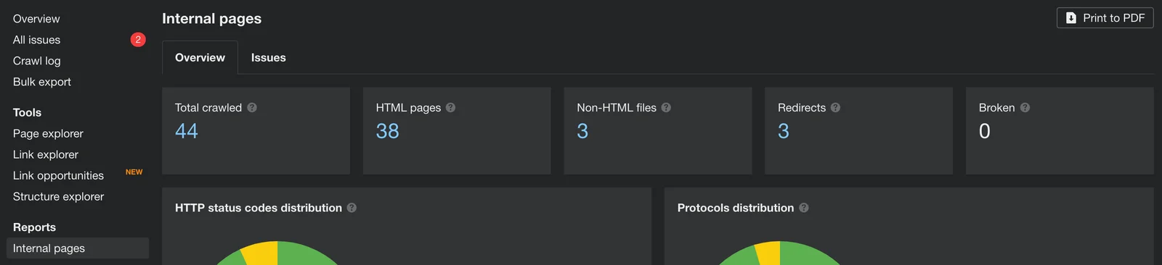Click yellow slice of Protocols distribution chart

(x=770, y=253)
